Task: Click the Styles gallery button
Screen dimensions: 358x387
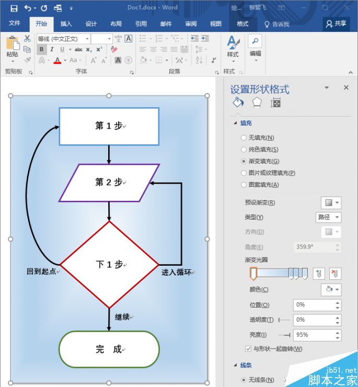Action: point(233,49)
